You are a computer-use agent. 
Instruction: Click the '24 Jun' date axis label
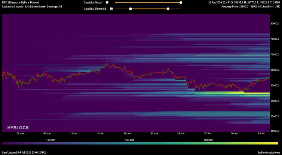point(181,134)
